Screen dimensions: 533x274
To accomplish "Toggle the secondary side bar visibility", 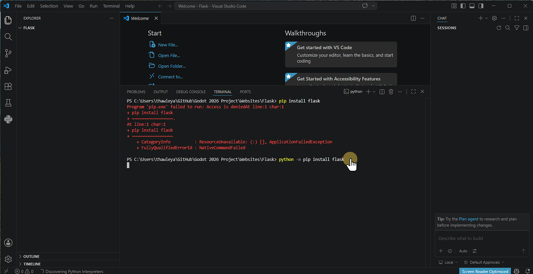I will click(x=481, y=6).
